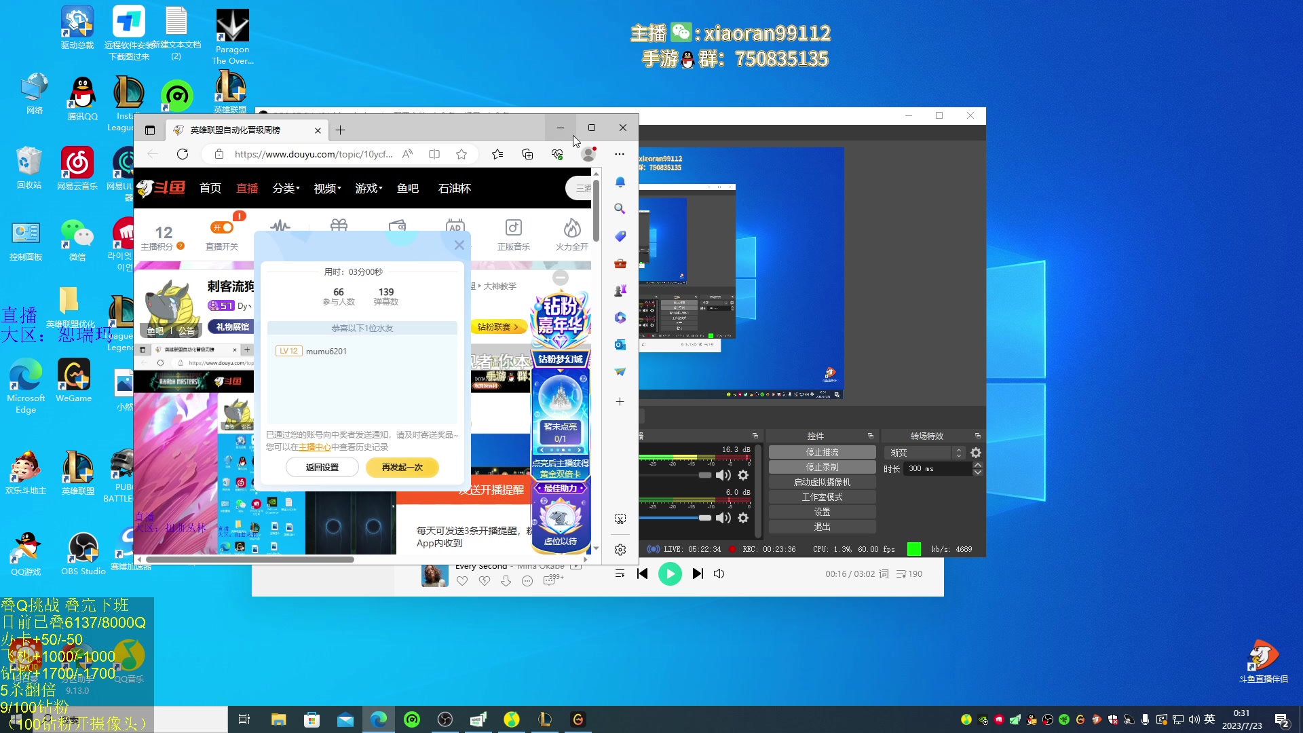Open the 石油杯 nav item
Viewport: 1303px width, 733px height.
[455, 189]
